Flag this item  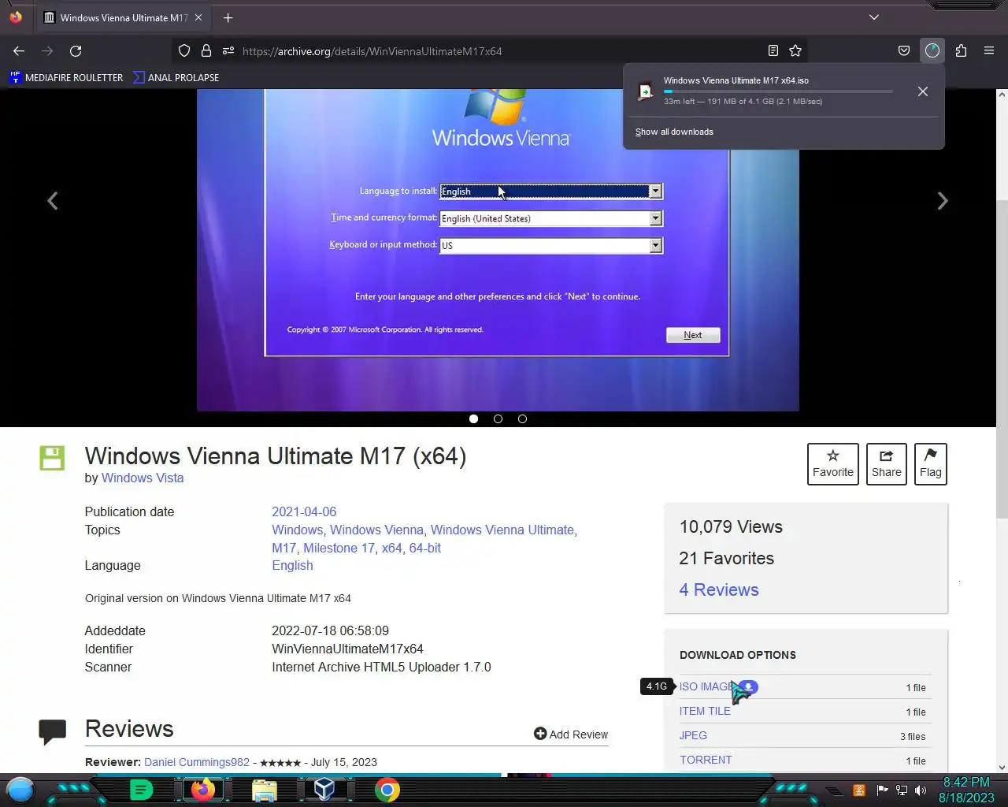pos(930,464)
